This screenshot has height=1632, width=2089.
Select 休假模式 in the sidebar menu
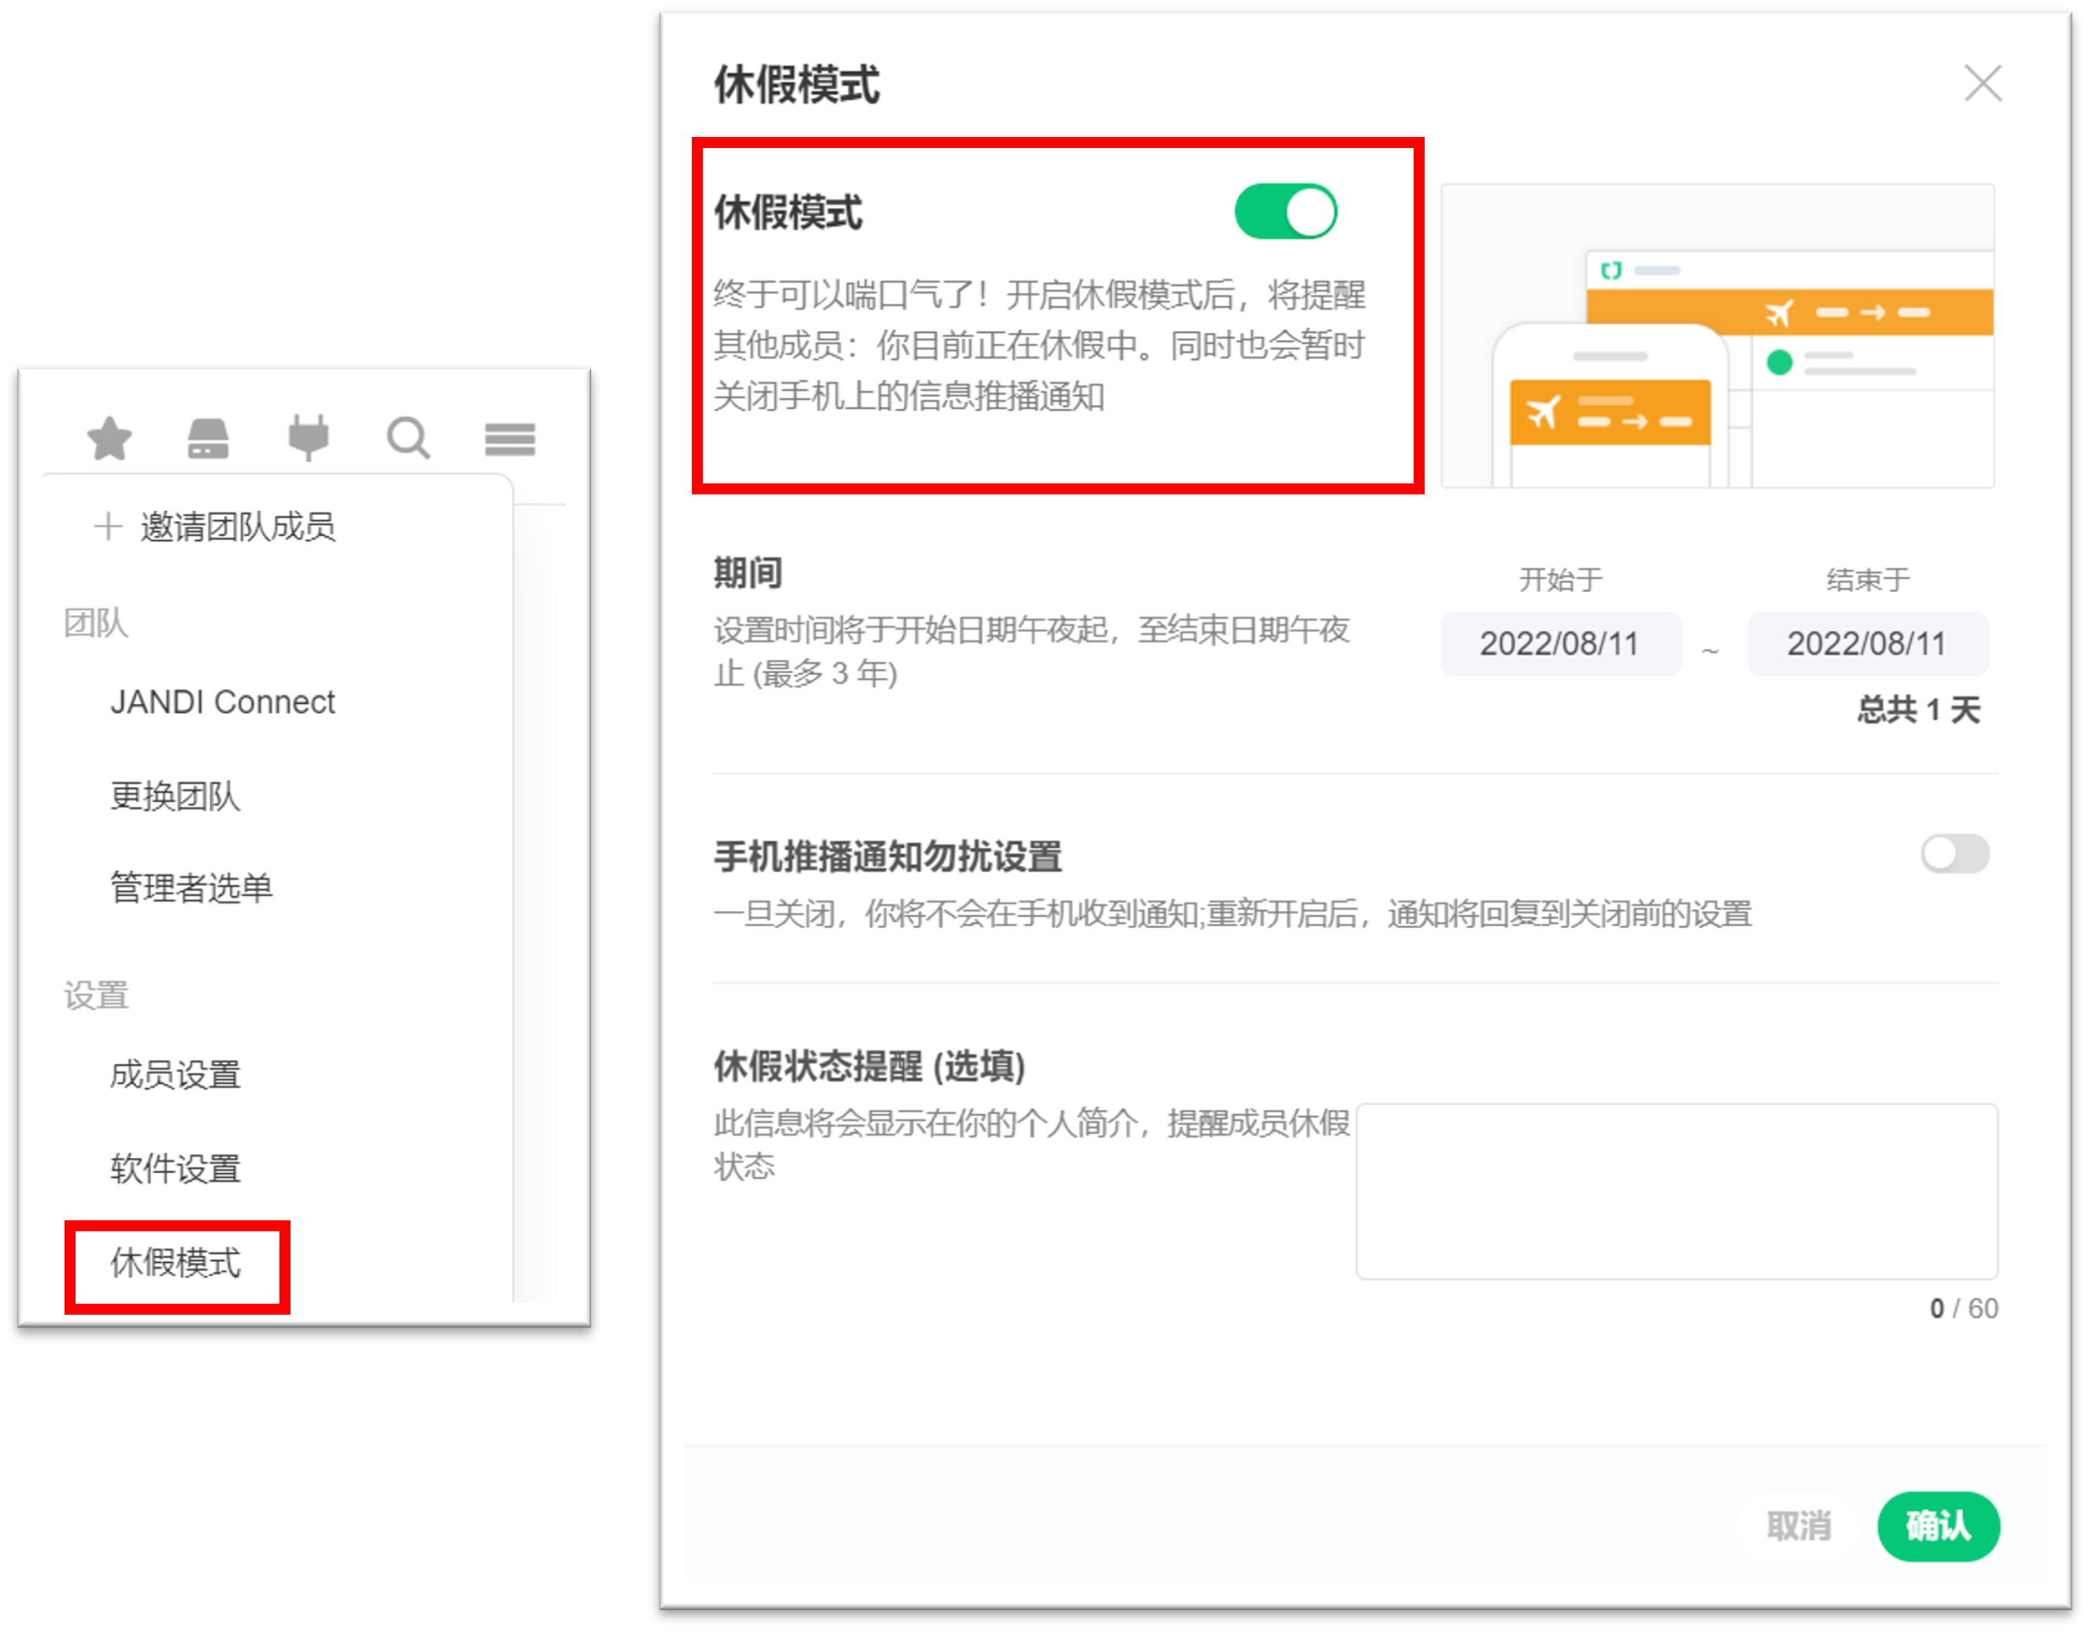click(x=176, y=1263)
